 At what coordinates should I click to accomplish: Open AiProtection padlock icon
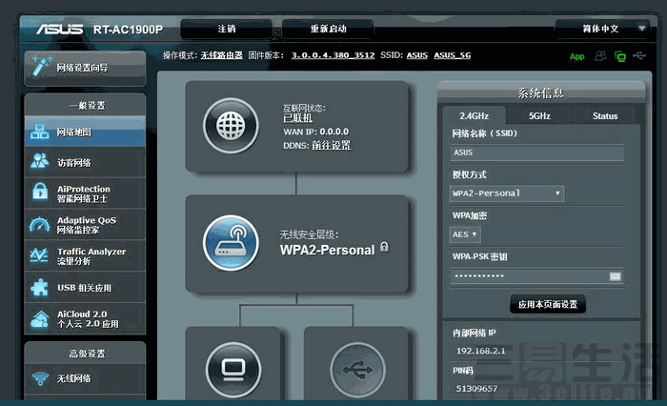pyautogui.click(x=40, y=192)
